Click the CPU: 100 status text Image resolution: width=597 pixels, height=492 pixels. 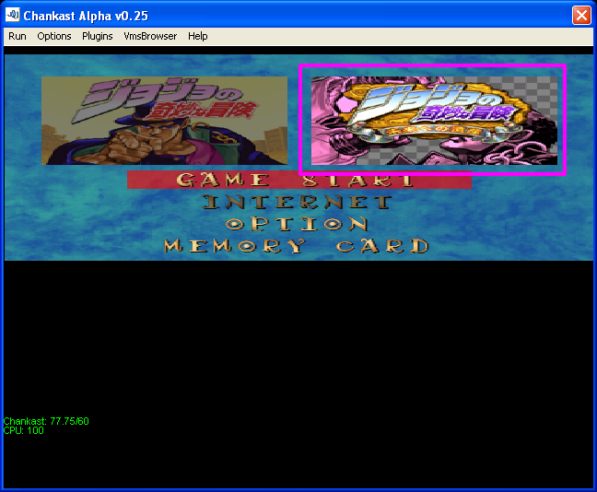click(24, 430)
